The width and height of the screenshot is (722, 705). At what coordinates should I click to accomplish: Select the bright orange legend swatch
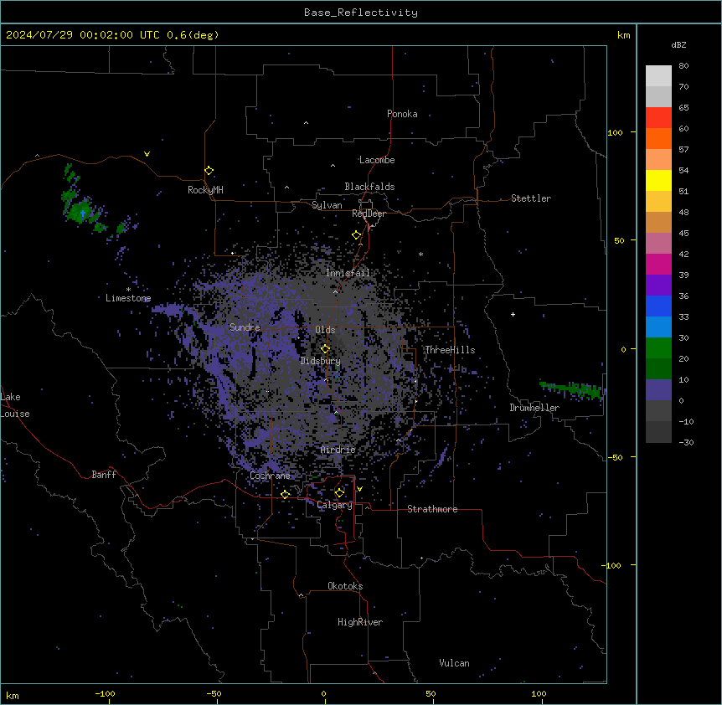coord(658,138)
